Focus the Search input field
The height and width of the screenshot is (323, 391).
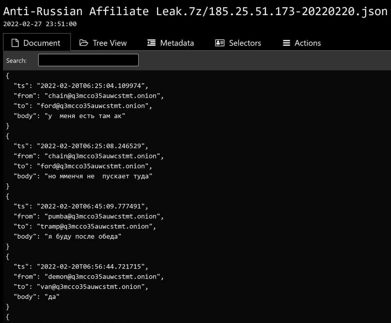tap(88, 60)
